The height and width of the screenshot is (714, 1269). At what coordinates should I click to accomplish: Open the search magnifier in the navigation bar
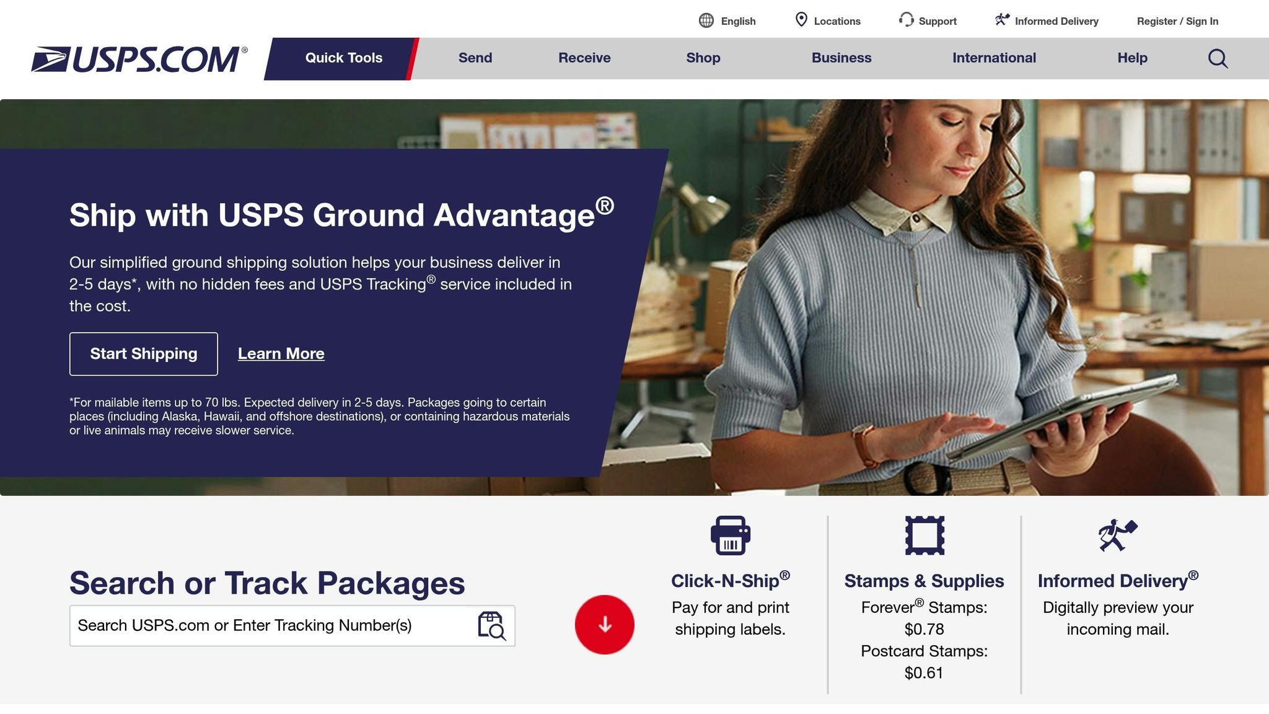(x=1217, y=58)
